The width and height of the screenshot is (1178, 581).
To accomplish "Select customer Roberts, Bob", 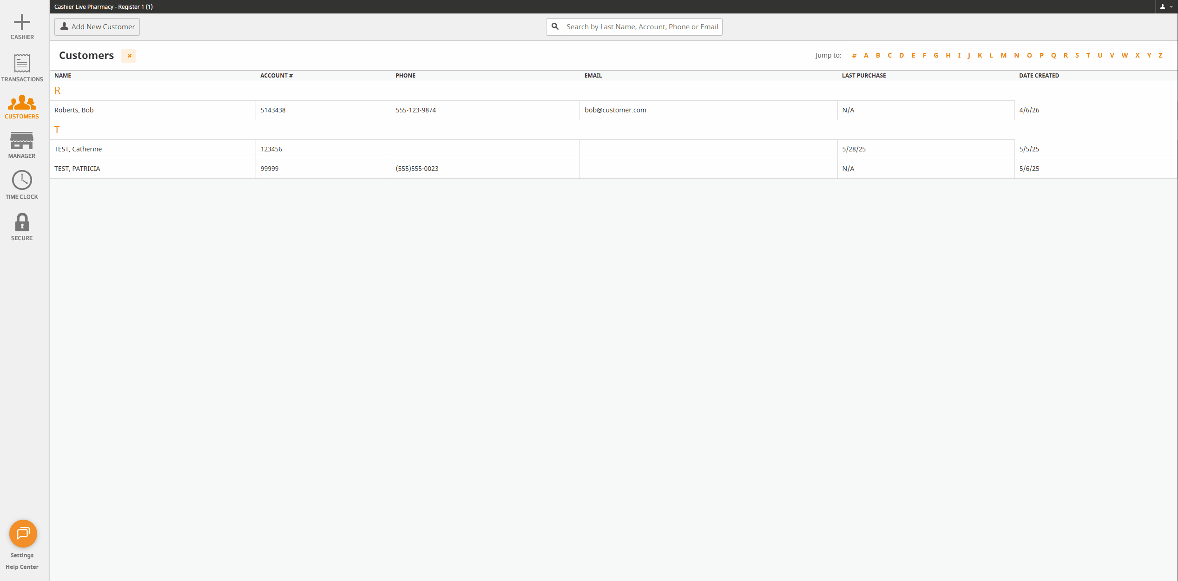I will (x=74, y=110).
